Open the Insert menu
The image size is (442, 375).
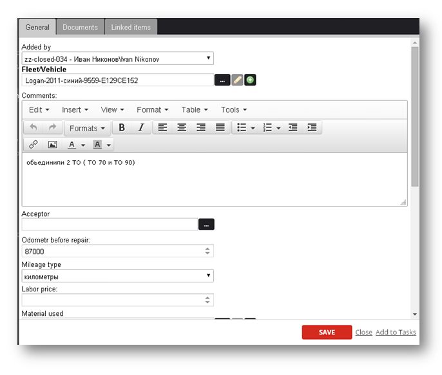(75, 110)
